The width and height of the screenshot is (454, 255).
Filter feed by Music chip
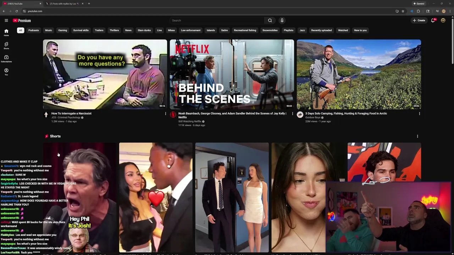tap(49, 30)
